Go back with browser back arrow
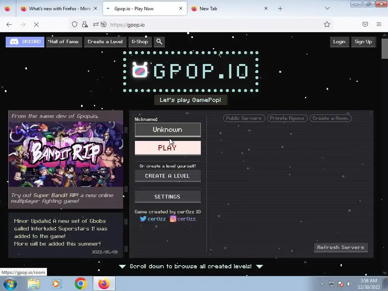This screenshot has width=388, height=291. click(x=9, y=25)
